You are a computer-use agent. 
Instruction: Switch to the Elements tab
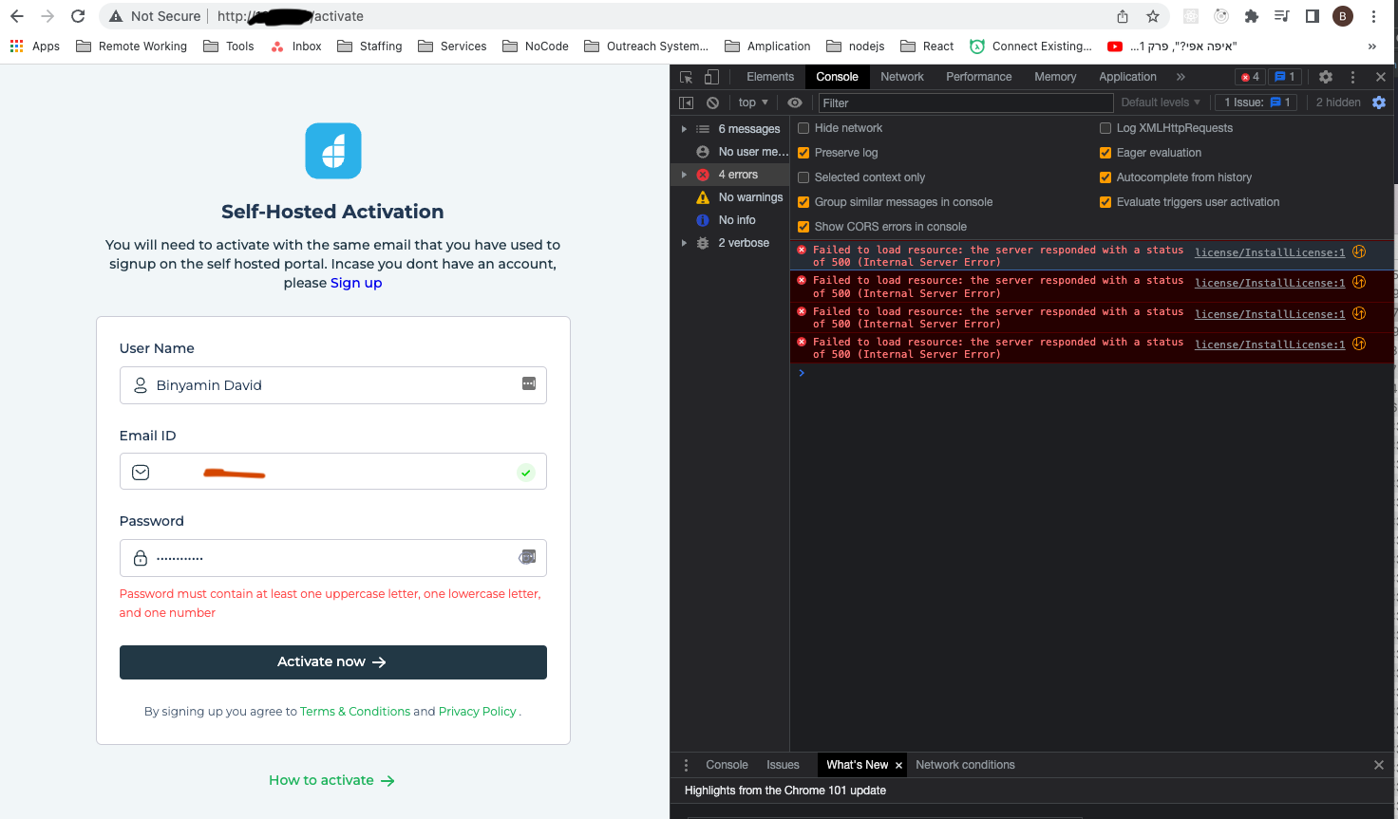coord(770,77)
